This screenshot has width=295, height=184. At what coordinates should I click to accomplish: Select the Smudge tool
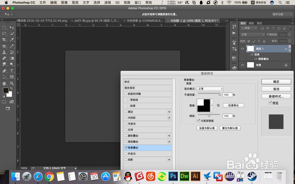(4, 64)
